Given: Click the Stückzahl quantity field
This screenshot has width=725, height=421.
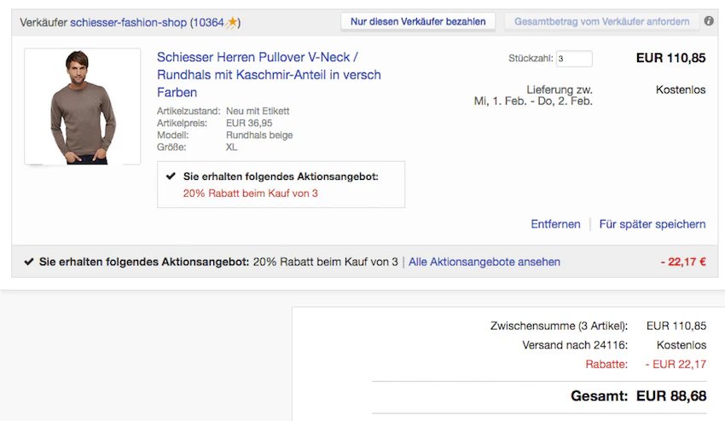Looking at the screenshot, I should pos(574,59).
